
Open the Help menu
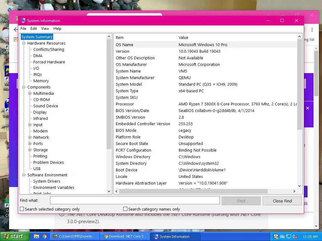pos(57,29)
